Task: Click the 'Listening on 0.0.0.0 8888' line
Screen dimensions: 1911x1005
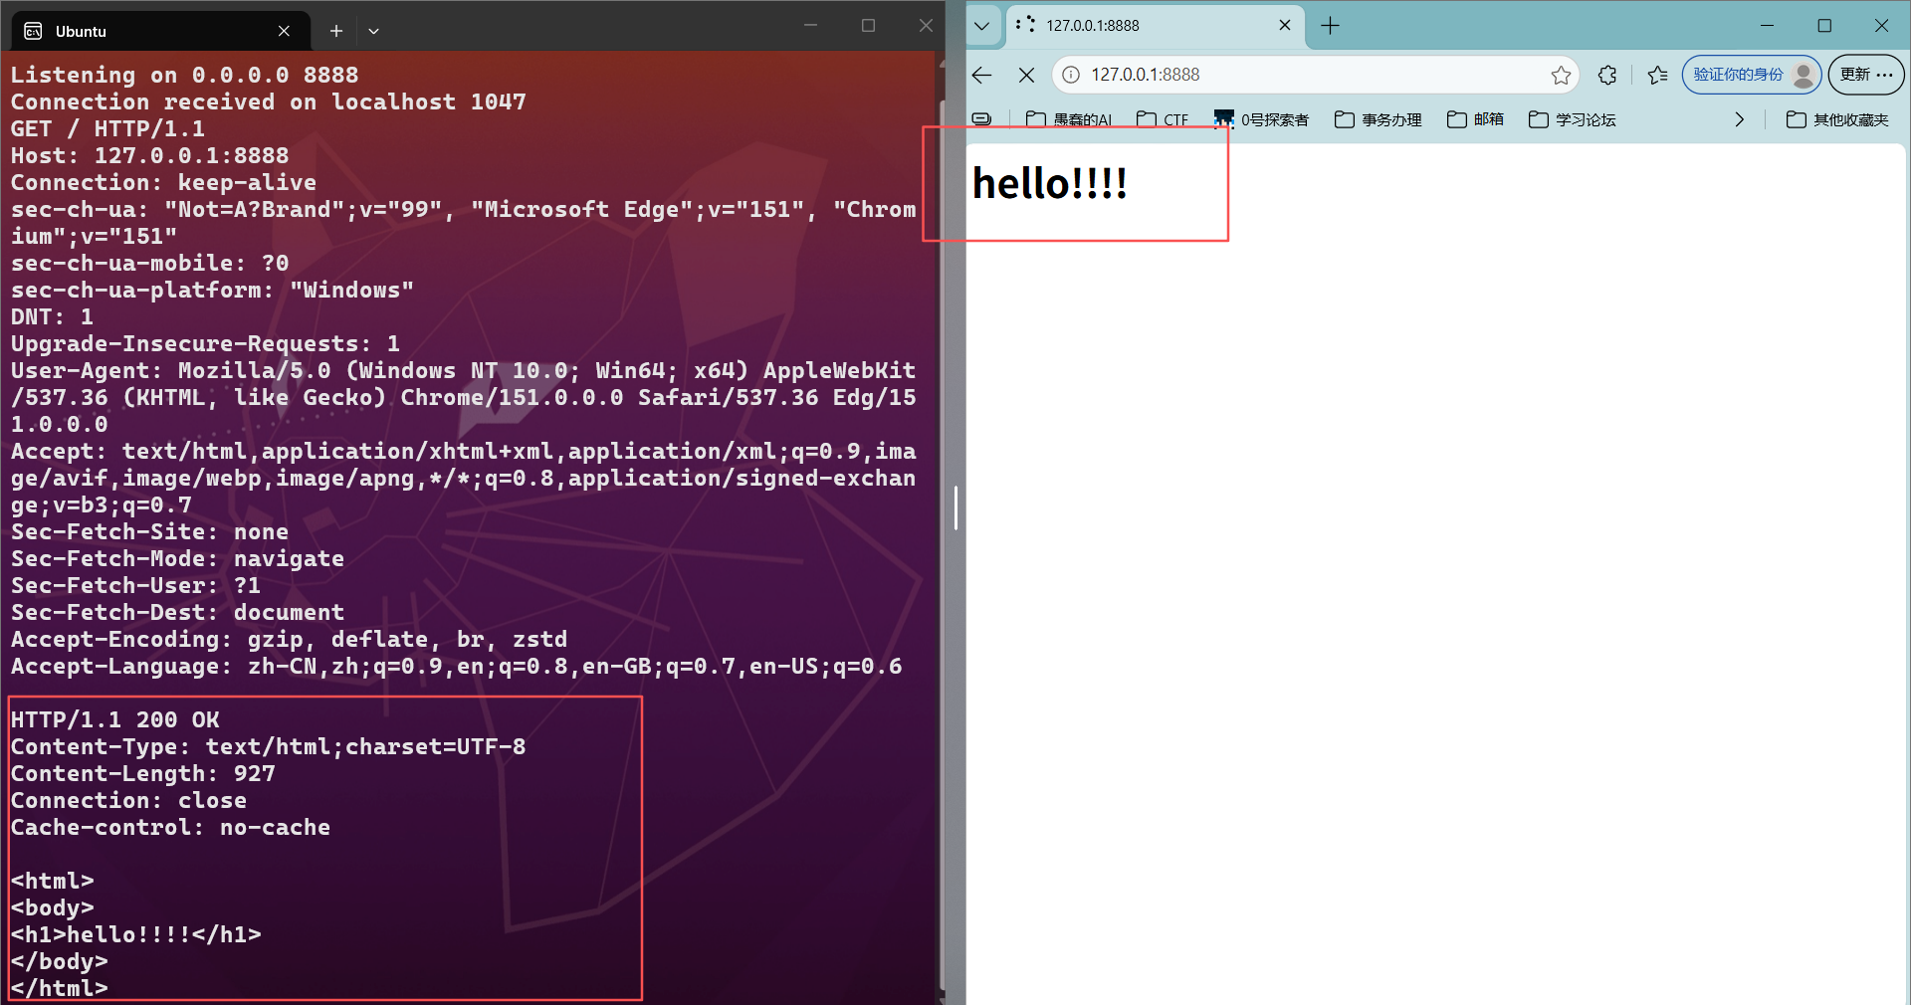Action: tap(184, 75)
